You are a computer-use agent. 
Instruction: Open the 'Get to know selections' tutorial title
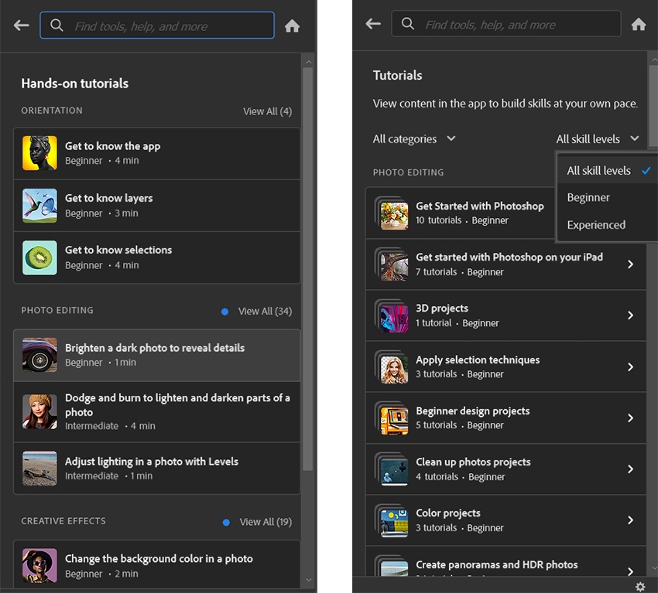pyautogui.click(x=118, y=250)
